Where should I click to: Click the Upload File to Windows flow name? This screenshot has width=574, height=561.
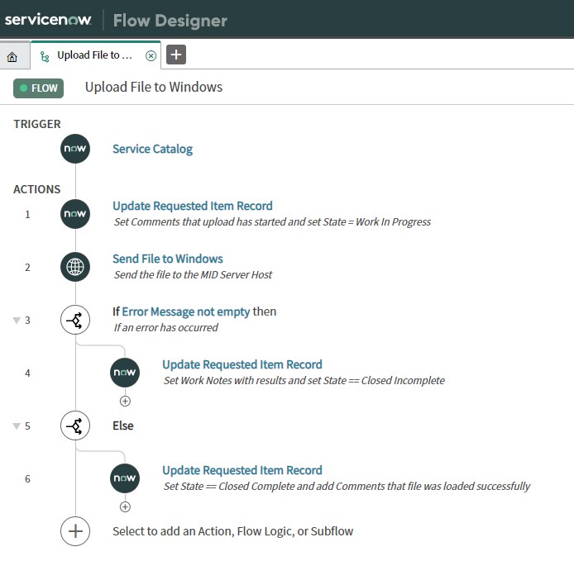click(x=154, y=87)
